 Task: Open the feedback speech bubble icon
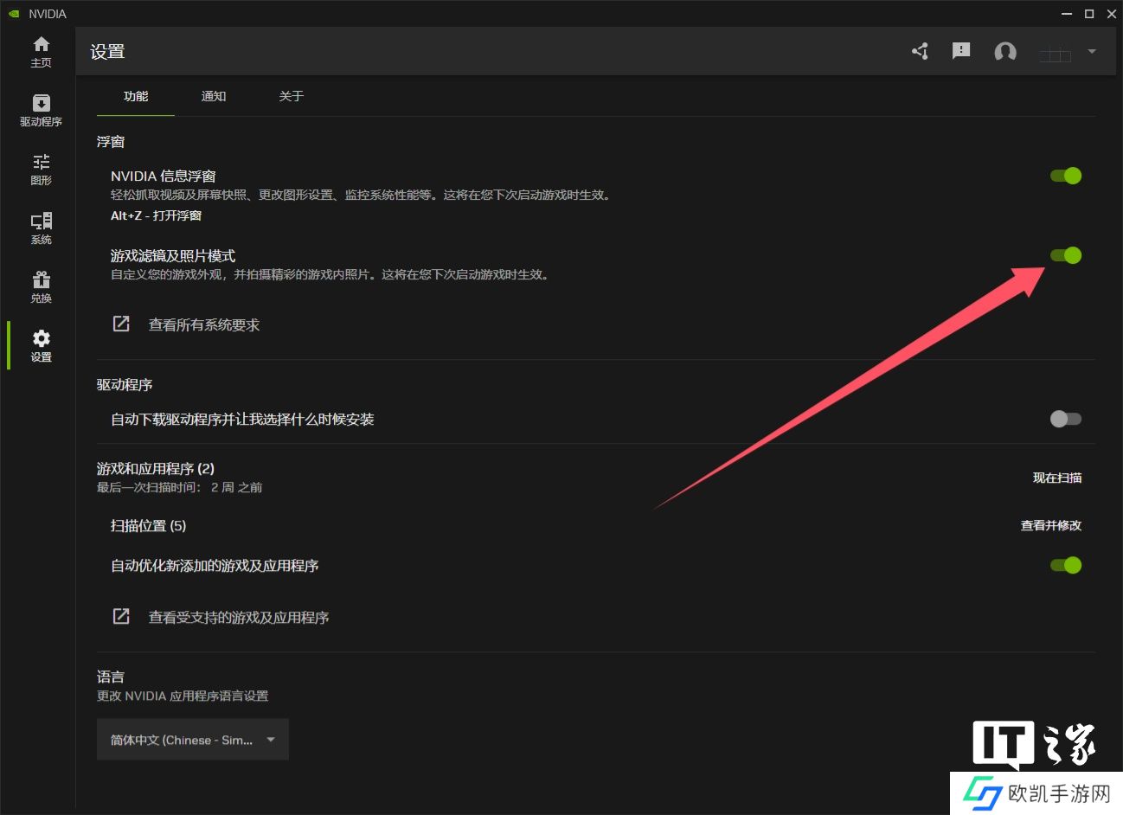click(960, 52)
